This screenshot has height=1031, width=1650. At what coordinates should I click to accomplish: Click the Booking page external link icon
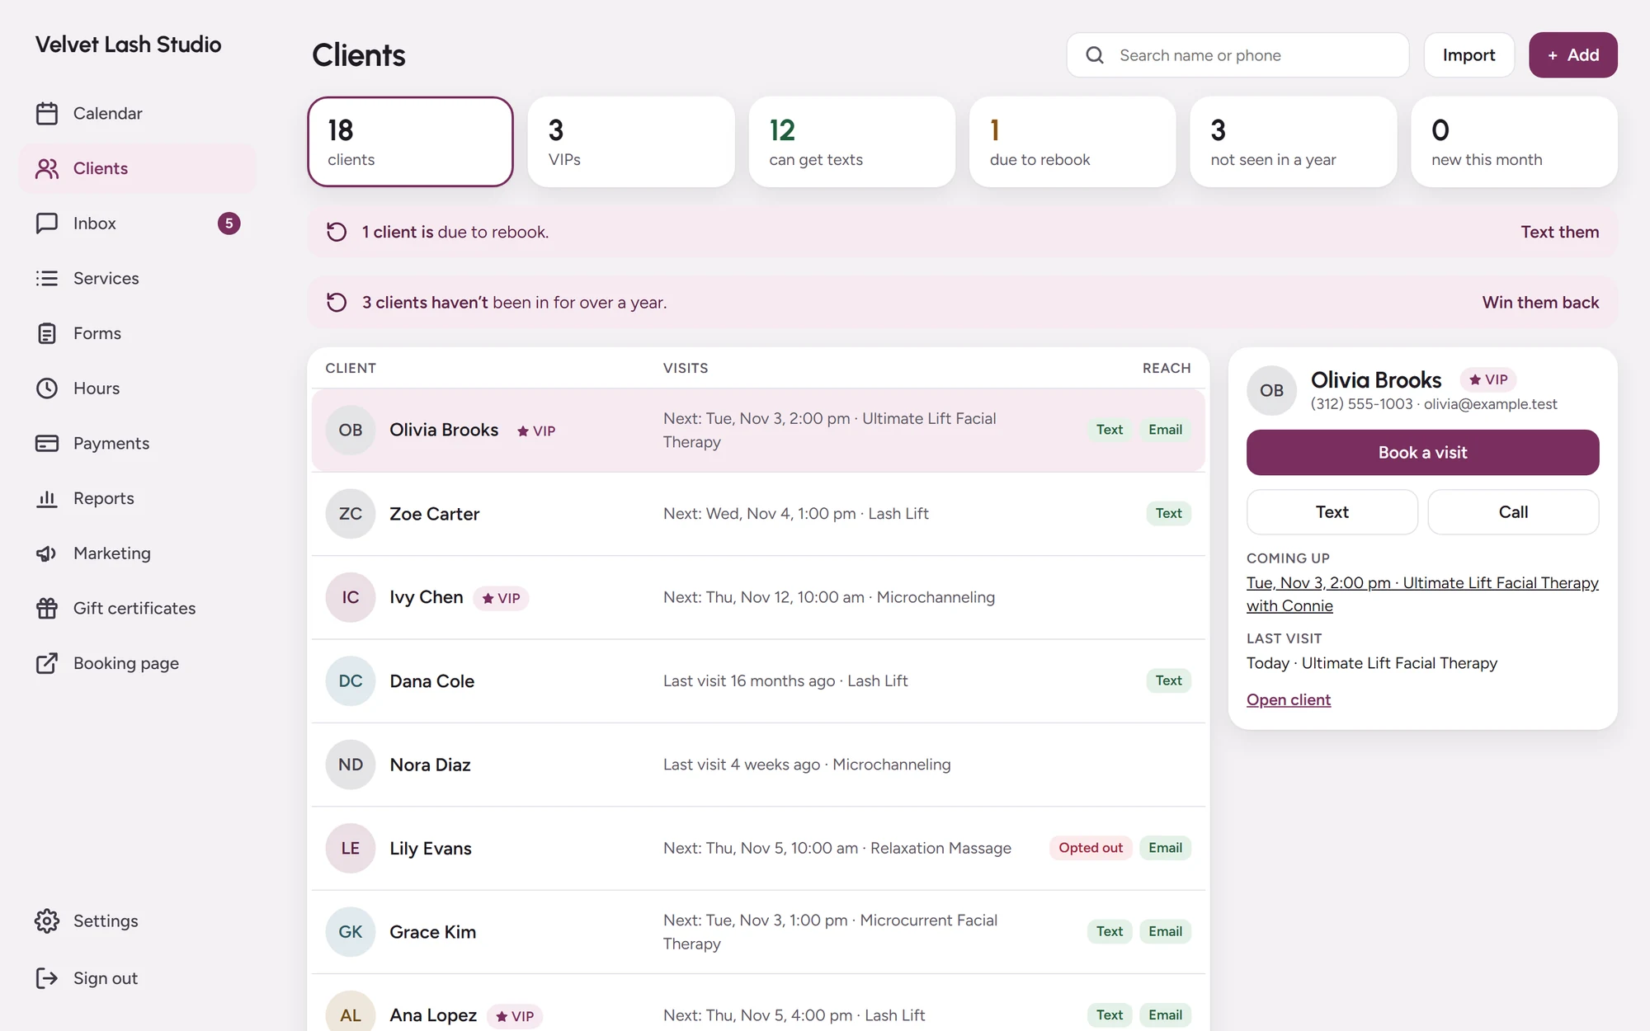point(47,663)
